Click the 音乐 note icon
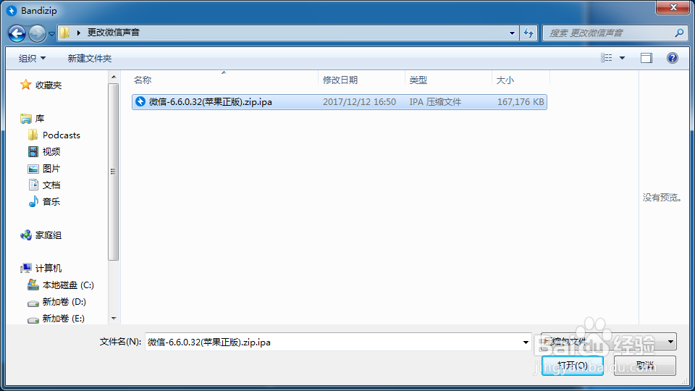695x391 pixels. (33, 201)
